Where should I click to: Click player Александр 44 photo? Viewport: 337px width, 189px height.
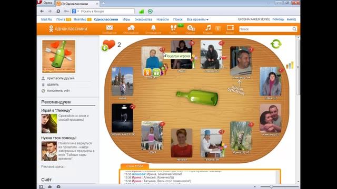coord(241,61)
